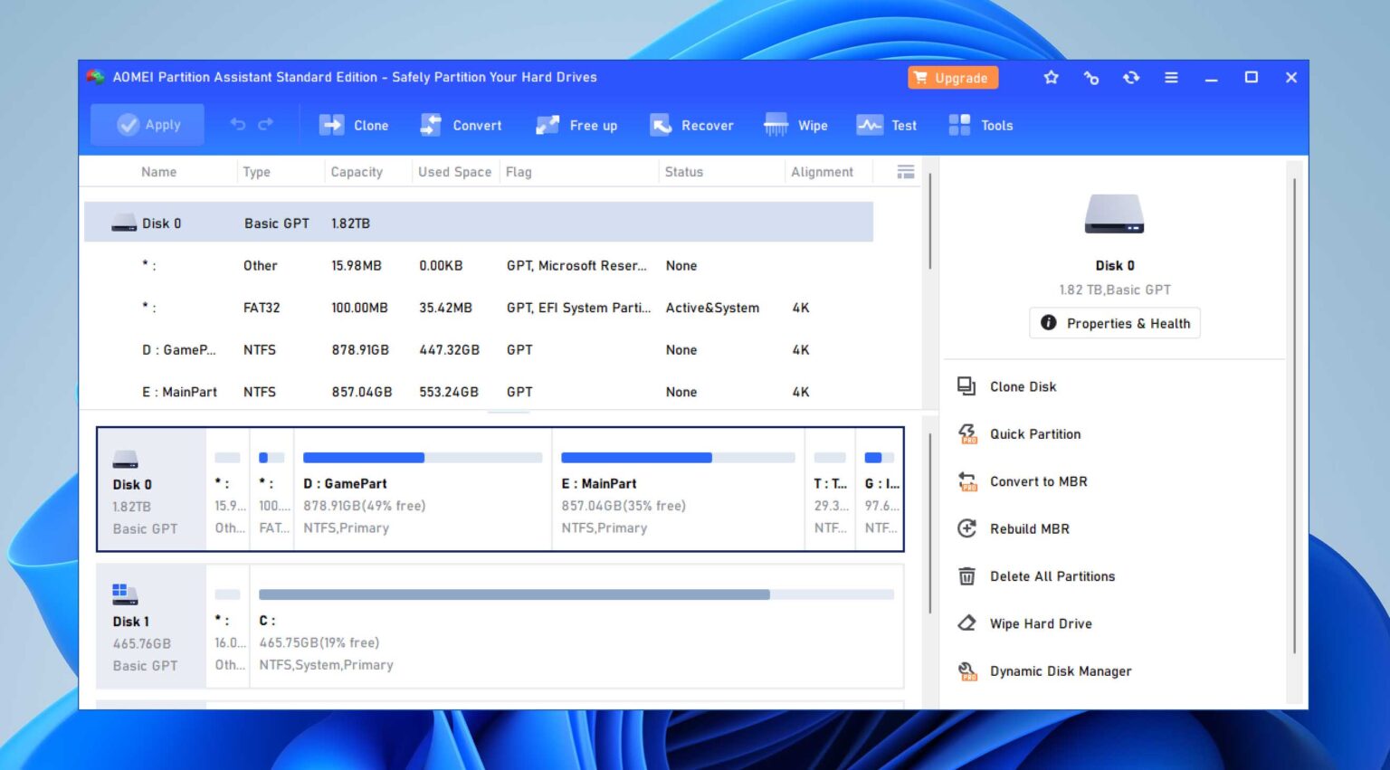This screenshot has height=770, width=1390.
Task: Click the Free up toolbar icon
Action: 576,125
